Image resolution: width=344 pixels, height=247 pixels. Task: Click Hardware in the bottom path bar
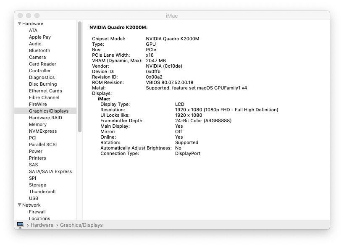(42, 225)
